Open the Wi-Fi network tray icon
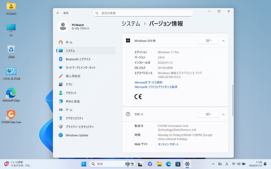Viewport: 271px width, 169px height. point(233,164)
